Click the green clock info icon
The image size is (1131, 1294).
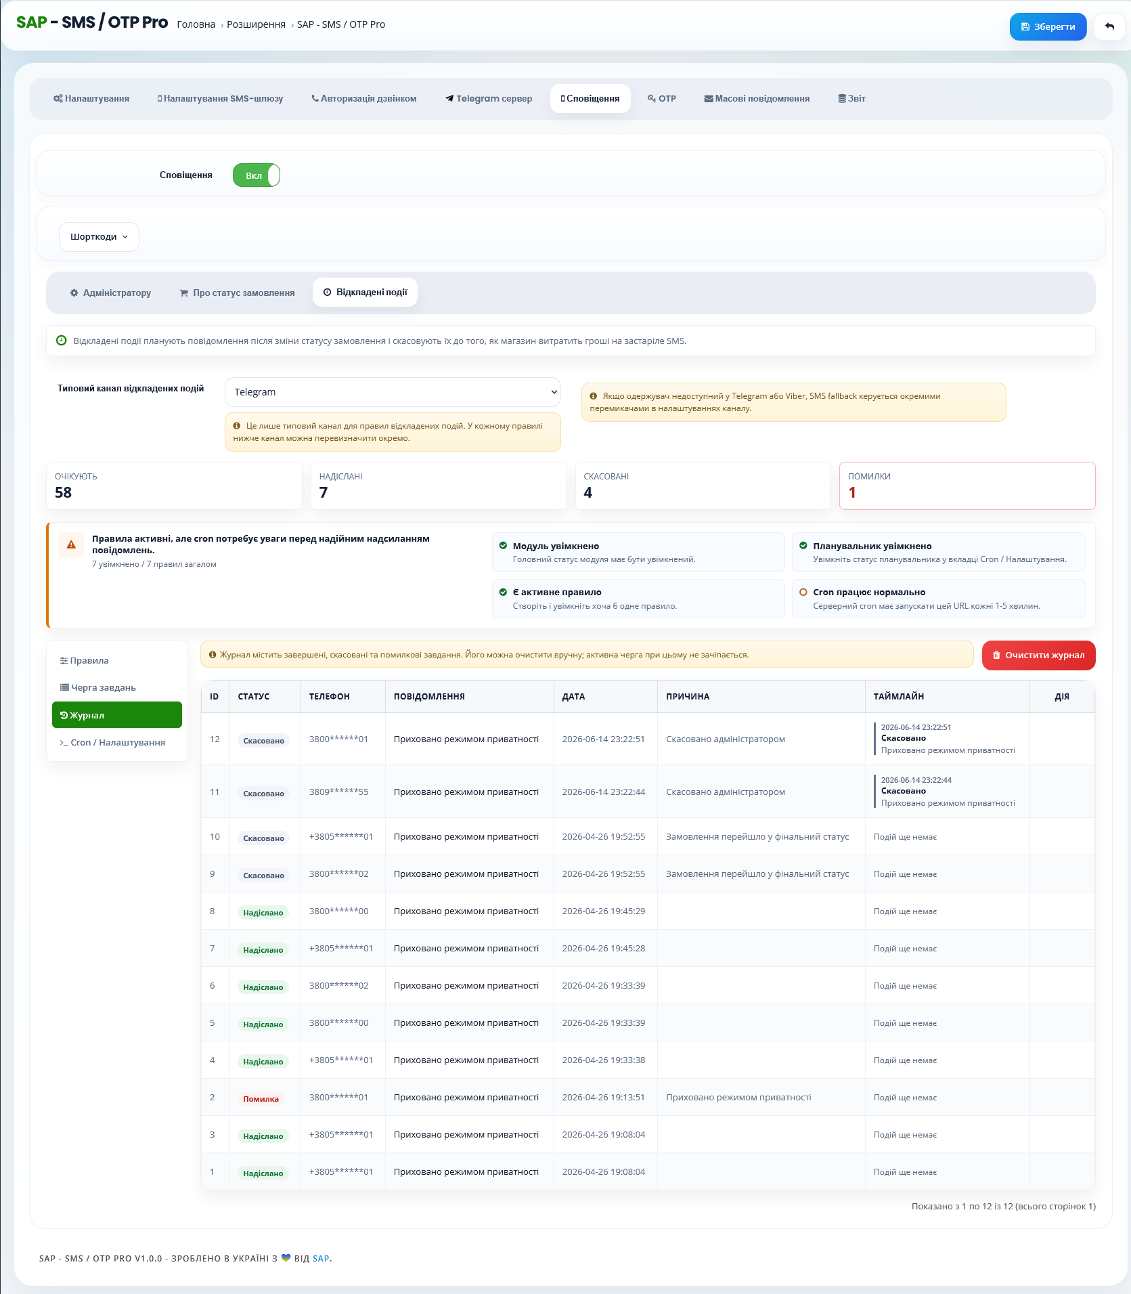click(x=61, y=341)
